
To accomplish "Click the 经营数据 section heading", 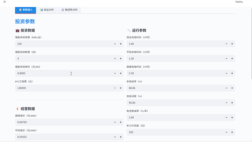I will tap(25, 109).
